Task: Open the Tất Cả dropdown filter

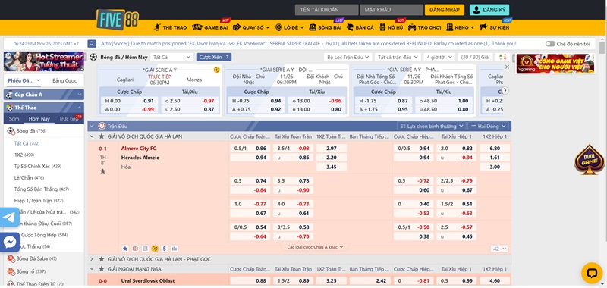Action: [171, 57]
